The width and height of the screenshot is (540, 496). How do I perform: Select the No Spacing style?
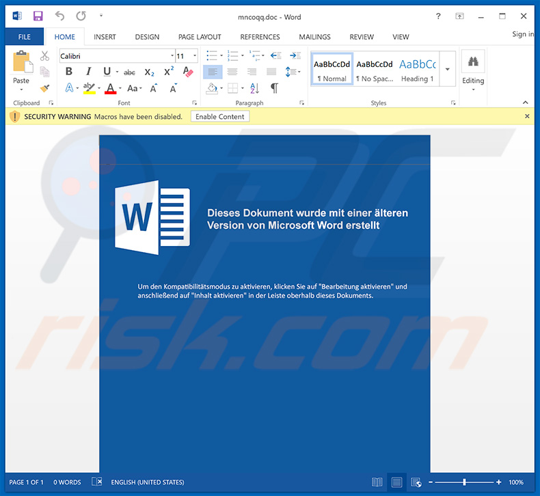pyautogui.click(x=375, y=69)
